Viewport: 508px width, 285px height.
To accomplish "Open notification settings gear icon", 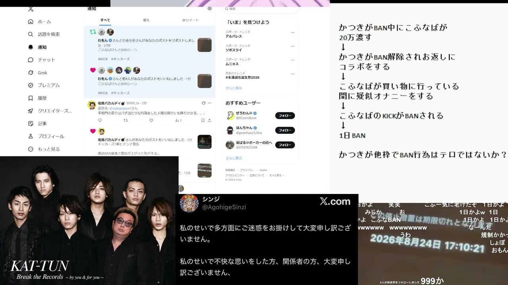I will [210, 8].
